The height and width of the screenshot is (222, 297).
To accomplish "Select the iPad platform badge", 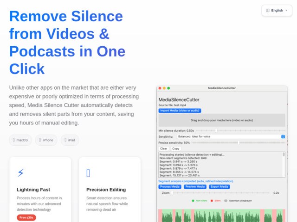I will point(70,140).
